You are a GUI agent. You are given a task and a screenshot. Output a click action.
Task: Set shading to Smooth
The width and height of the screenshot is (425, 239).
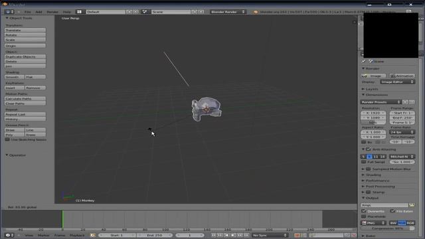[x=15, y=77]
